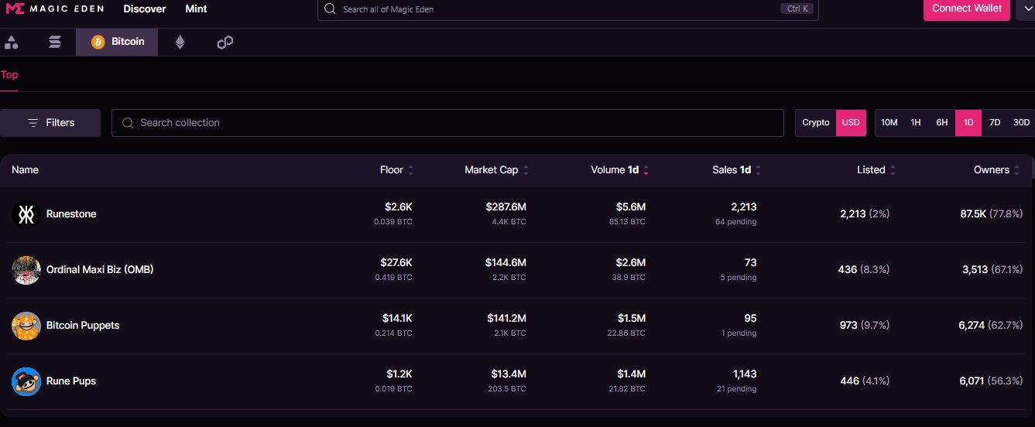Click Bitcoin Puppets sales count 95
Viewport: 1035px width, 427px height.
(750, 319)
